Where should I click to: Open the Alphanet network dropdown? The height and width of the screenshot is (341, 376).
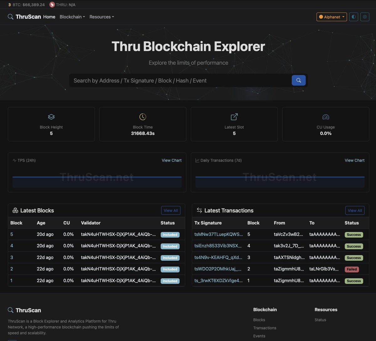pyautogui.click(x=332, y=17)
